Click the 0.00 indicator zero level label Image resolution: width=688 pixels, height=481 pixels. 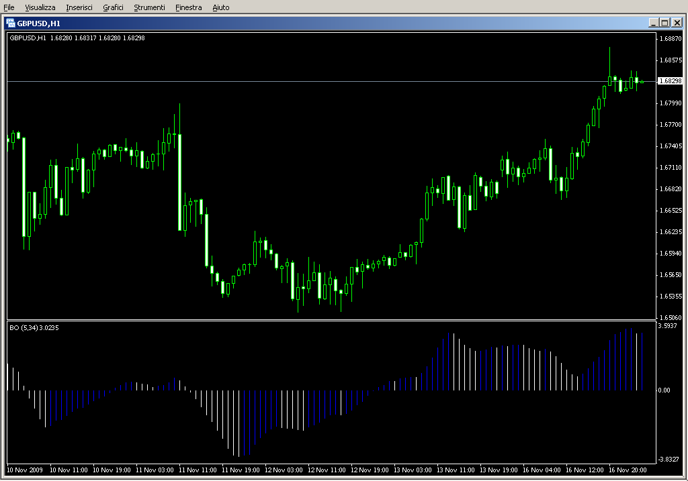click(x=664, y=390)
